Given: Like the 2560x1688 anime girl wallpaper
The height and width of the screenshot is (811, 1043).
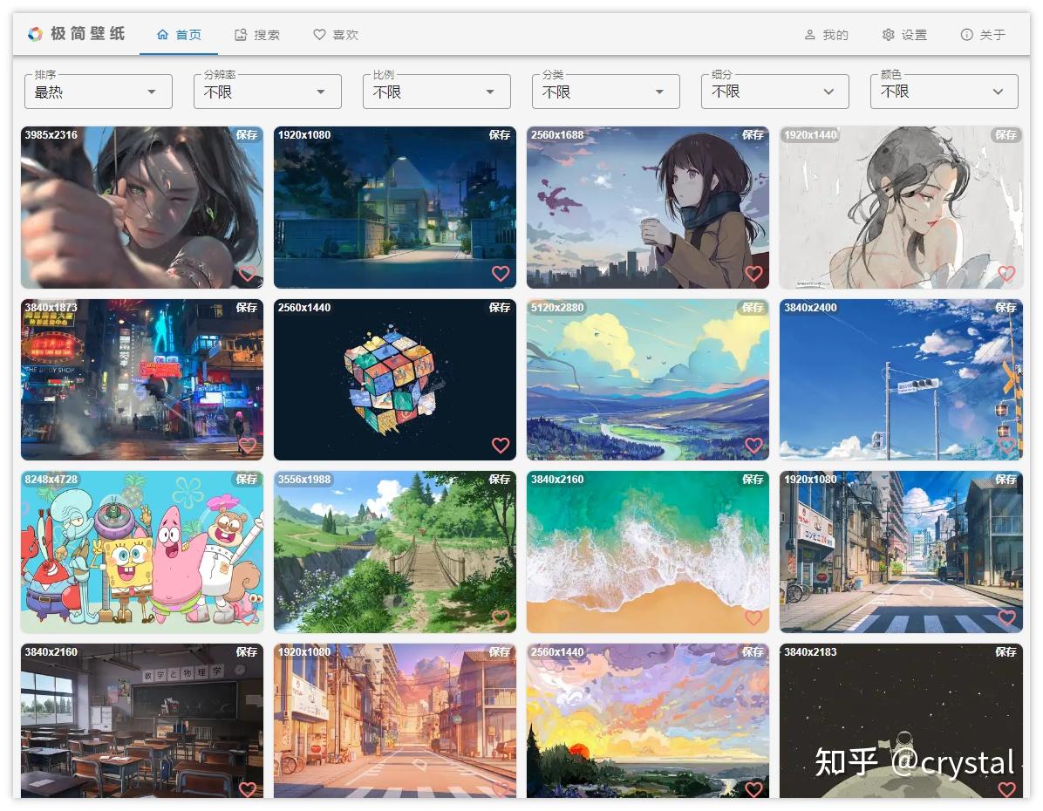Looking at the screenshot, I should (x=753, y=274).
